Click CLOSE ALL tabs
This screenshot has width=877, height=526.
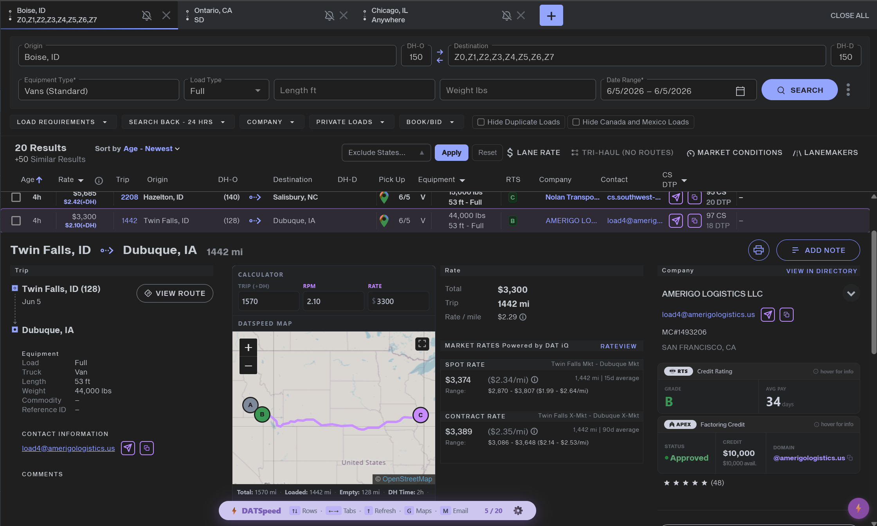pos(850,16)
